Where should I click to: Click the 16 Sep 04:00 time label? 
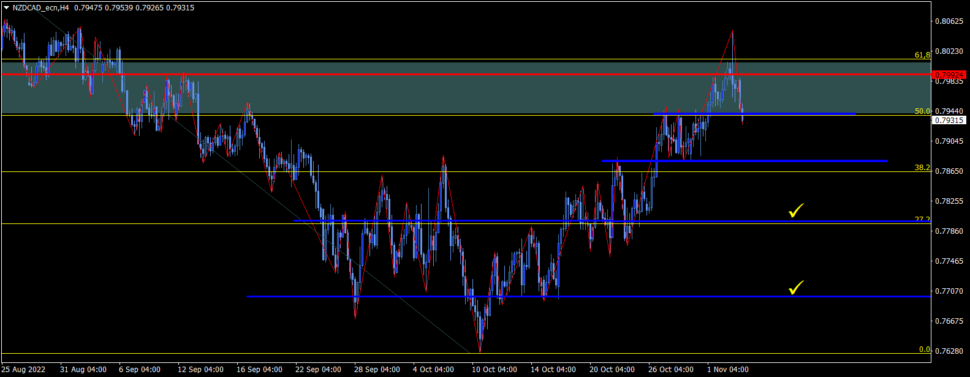pos(259,370)
